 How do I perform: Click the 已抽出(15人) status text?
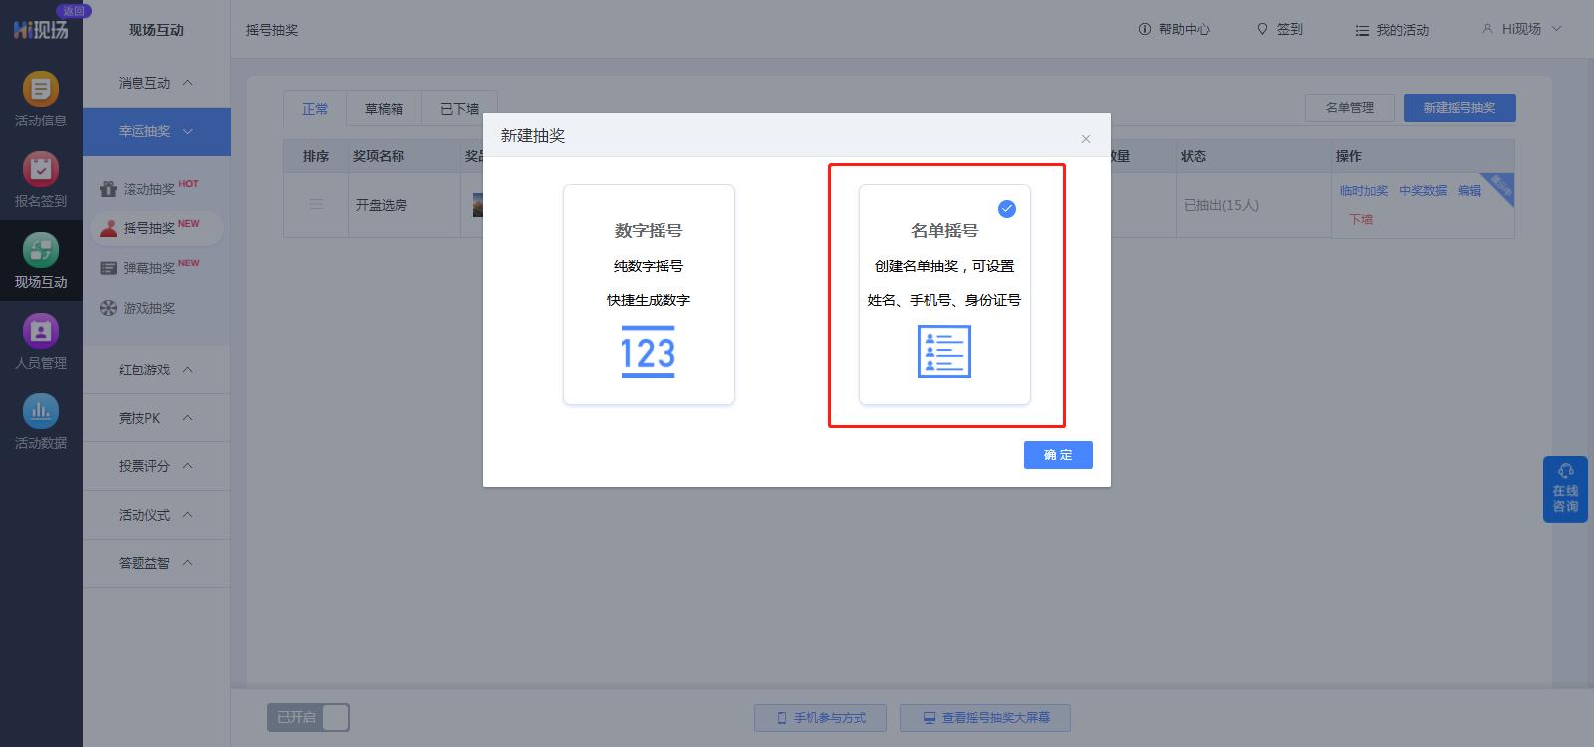(1221, 205)
